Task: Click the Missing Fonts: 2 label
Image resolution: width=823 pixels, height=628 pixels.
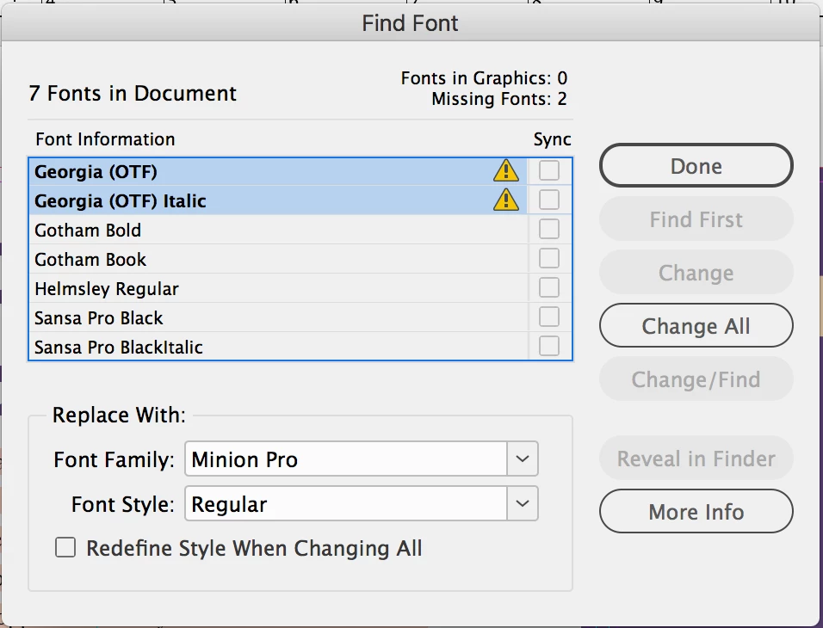Action: pos(499,99)
